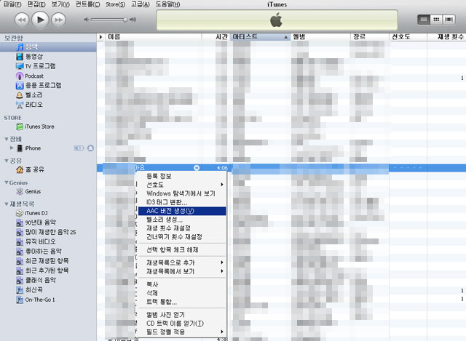466x341 pixels.
Task: Switch to Cover Flow view button
Action: tap(449, 20)
